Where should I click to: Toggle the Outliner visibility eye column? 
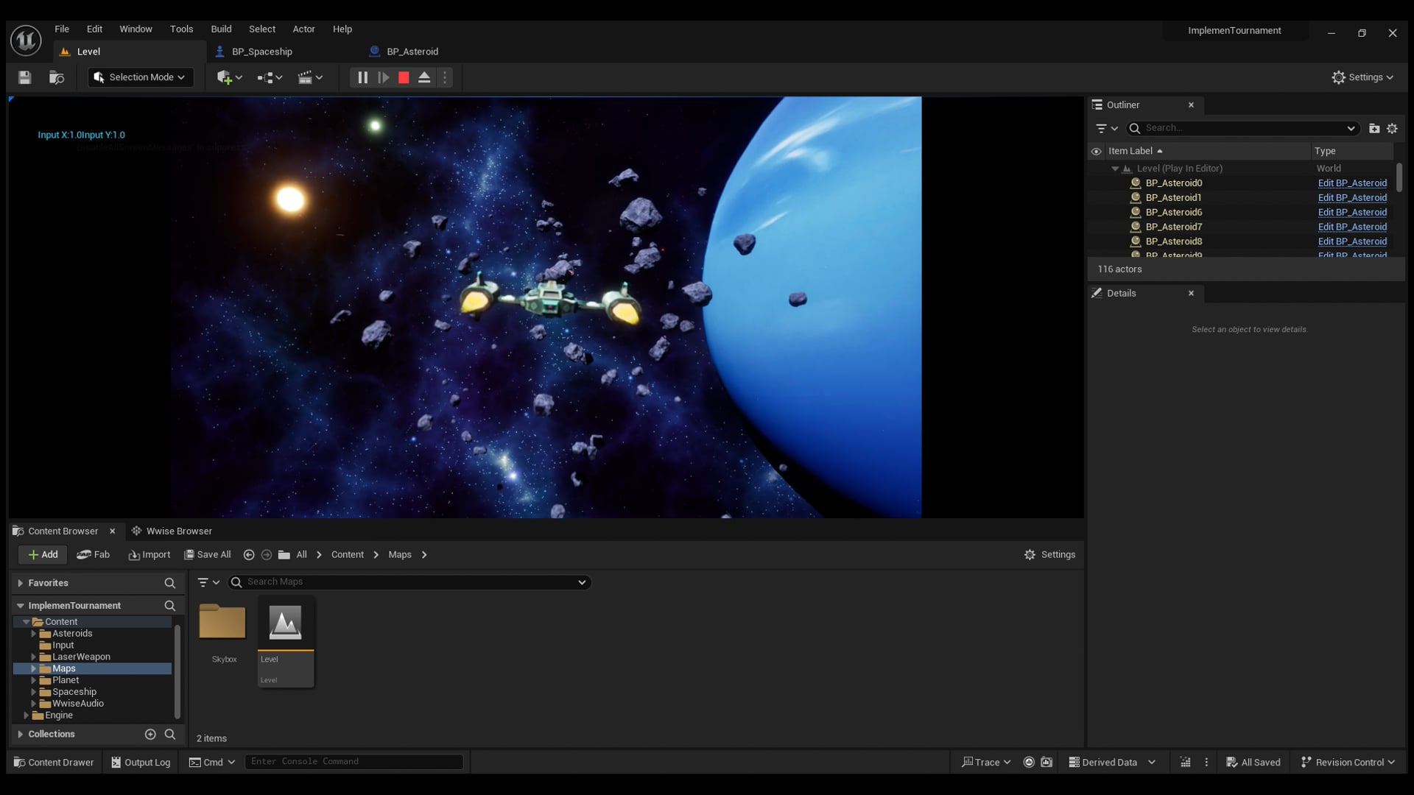tap(1096, 151)
